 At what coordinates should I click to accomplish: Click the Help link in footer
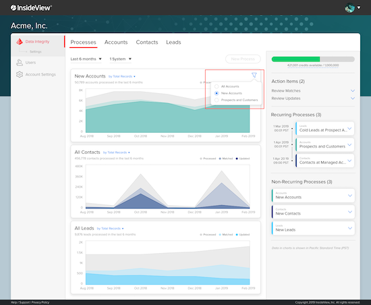13,302
